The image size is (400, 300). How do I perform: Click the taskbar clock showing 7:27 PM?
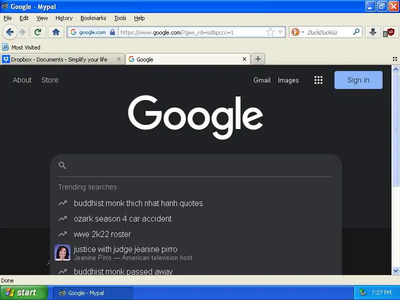click(381, 292)
